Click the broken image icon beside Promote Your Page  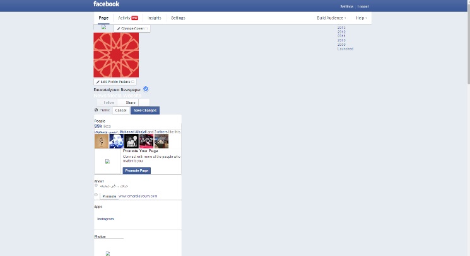(107, 161)
